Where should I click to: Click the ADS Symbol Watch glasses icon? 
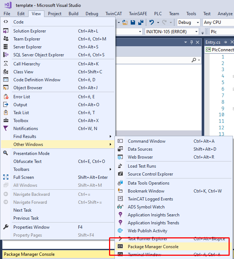pos(120,207)
